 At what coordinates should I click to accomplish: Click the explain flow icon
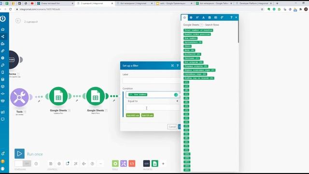[84, 163]
